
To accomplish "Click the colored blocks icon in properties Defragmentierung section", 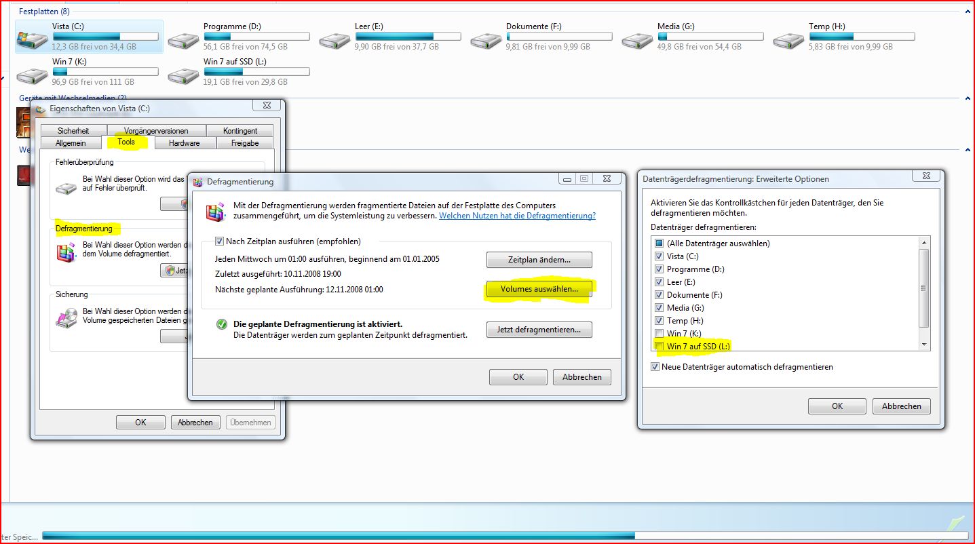I will 66,252.
